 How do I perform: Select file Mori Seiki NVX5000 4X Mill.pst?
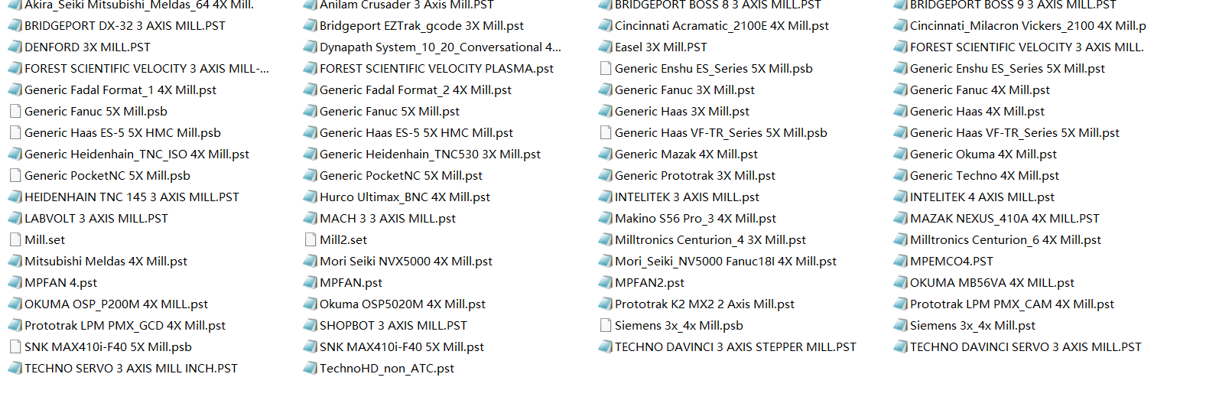coord(406,261)
